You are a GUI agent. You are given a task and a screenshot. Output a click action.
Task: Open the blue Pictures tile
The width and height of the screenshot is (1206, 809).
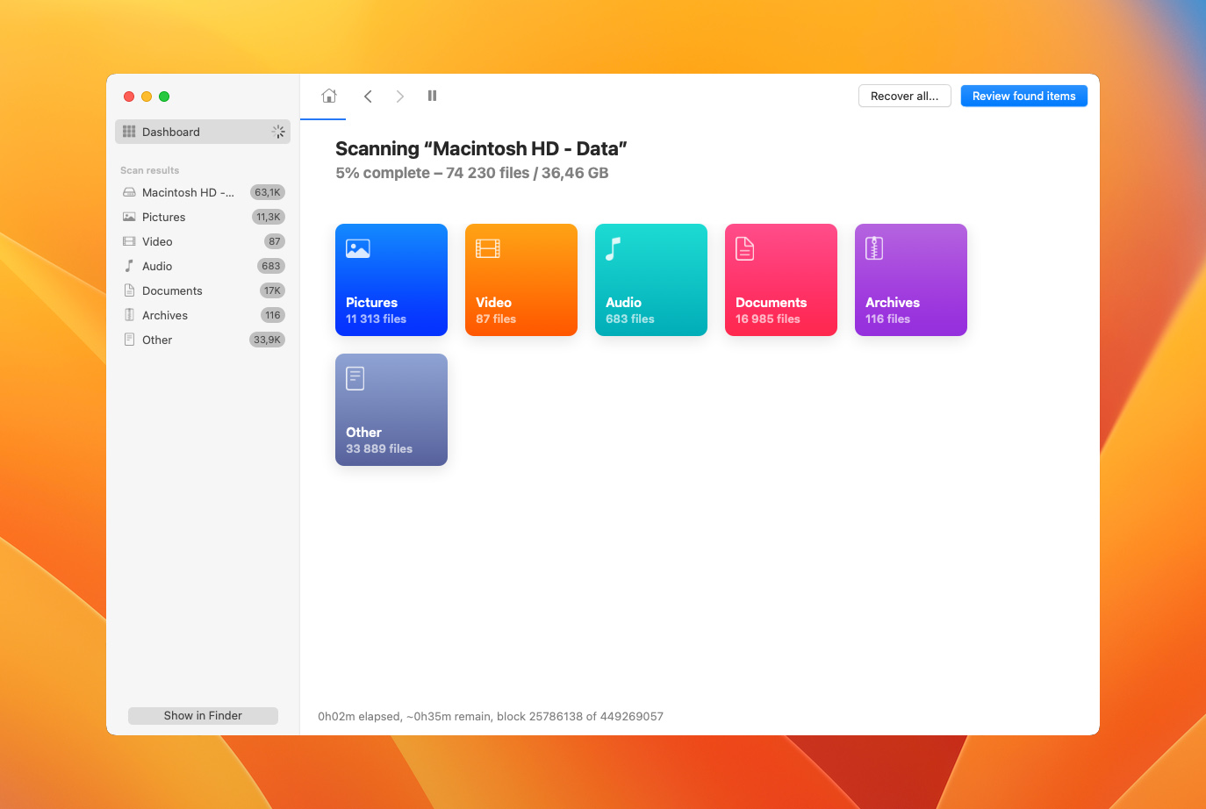(x=391, y=280)
